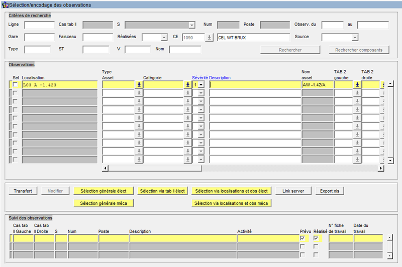Open TAB 2 gauche lookup arrow in AW -1.42/A row

357,85
